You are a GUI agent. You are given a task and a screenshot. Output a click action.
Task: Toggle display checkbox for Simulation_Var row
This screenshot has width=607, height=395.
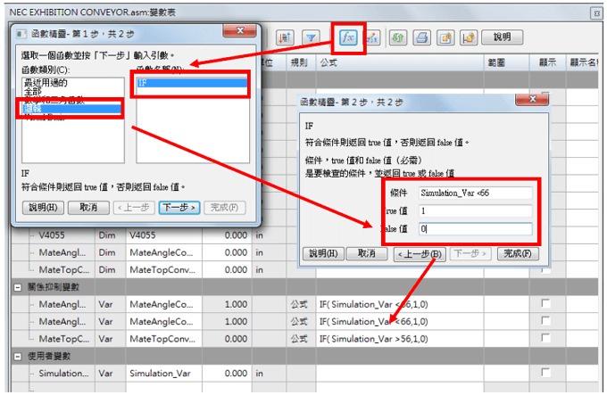click(545, 373)
